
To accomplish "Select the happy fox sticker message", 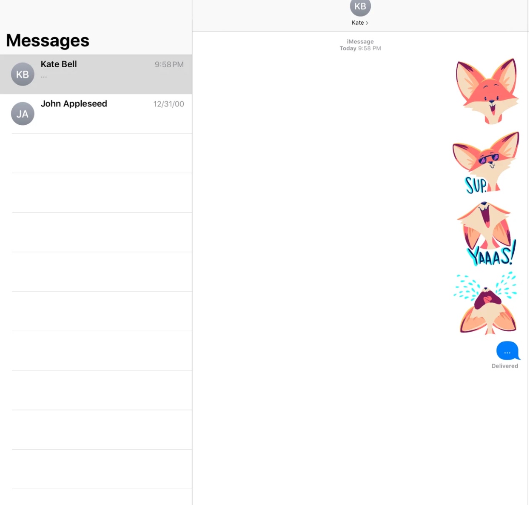I will click(x=487, y=91).
